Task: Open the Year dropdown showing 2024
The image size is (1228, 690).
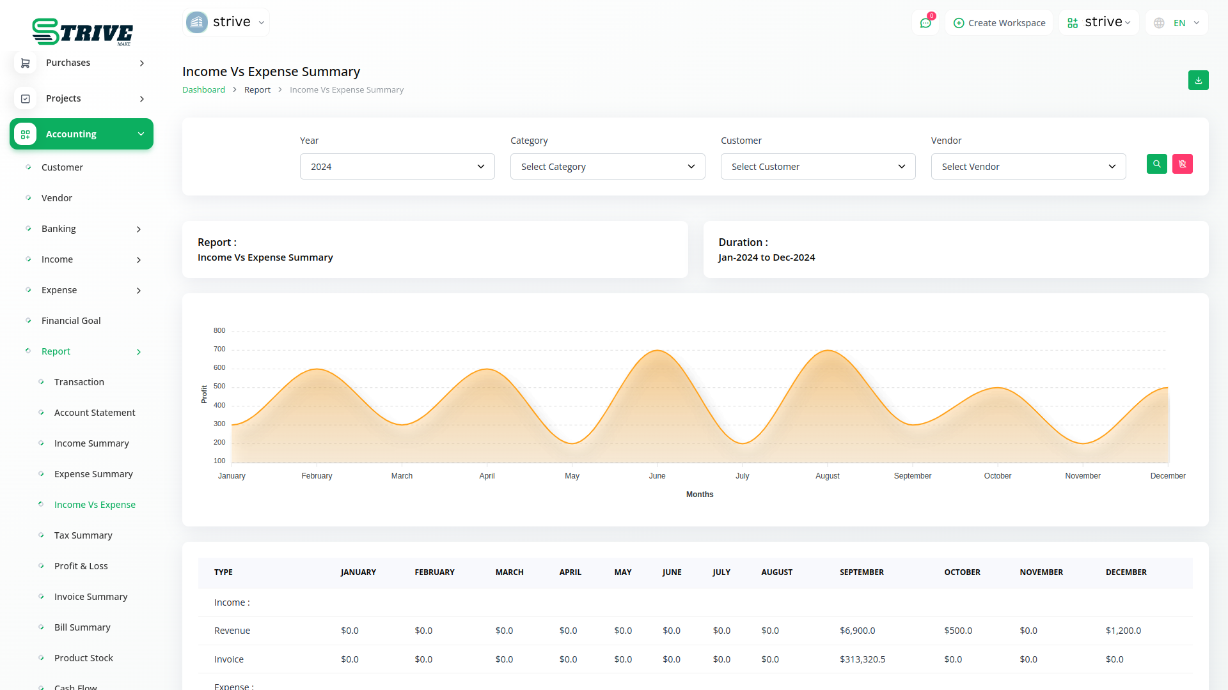Action: [x=397, y=166]
